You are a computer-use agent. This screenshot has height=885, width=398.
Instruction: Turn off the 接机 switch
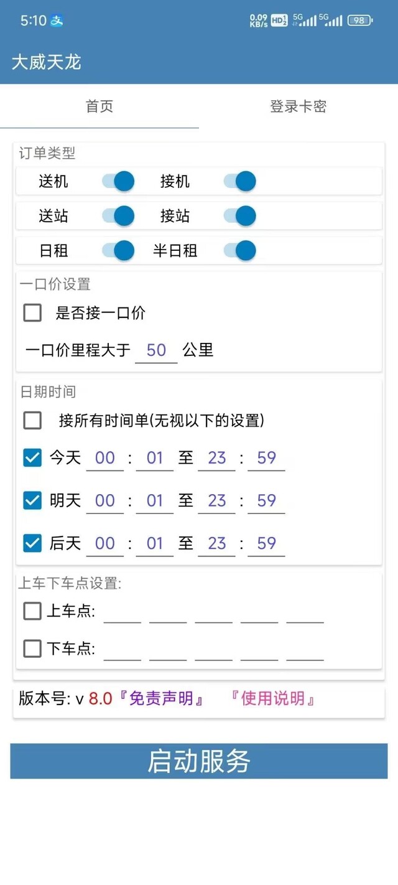point(239,181)
